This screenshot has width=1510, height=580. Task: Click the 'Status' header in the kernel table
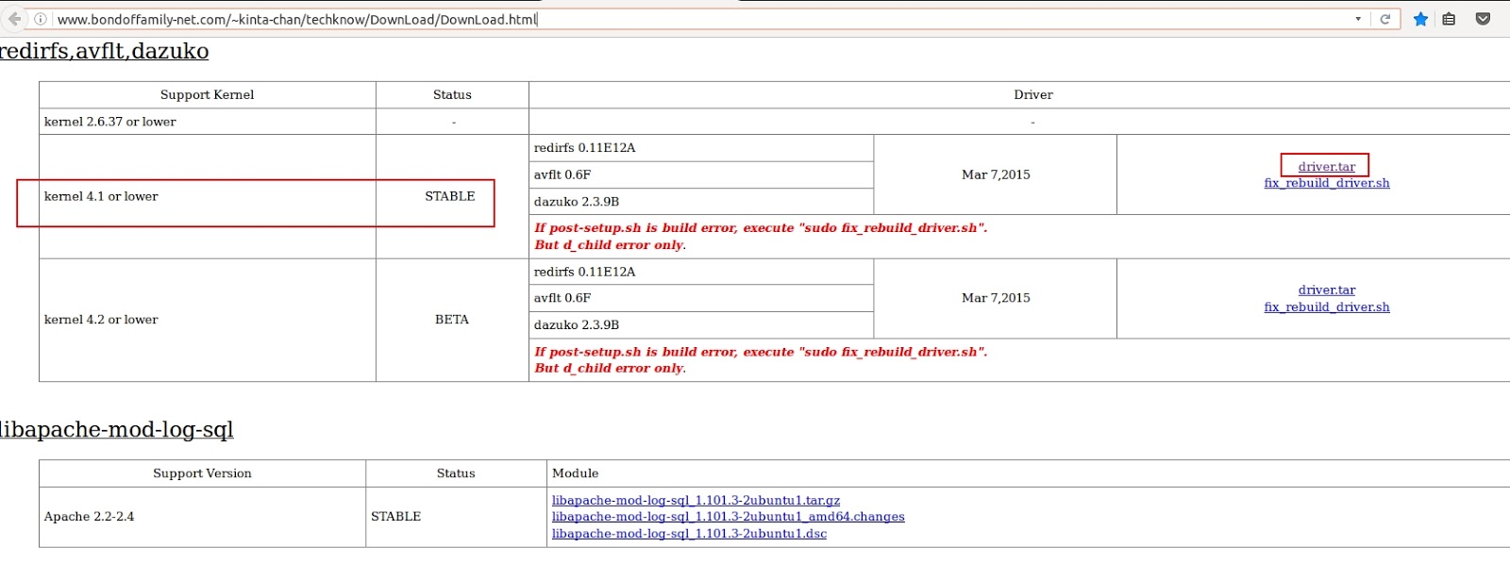tap(452, 95)
